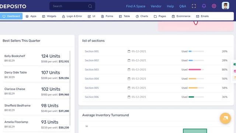Click the list of sections heading
The width and height of the screenshot is (236, 133).
(x=93, y=41)
